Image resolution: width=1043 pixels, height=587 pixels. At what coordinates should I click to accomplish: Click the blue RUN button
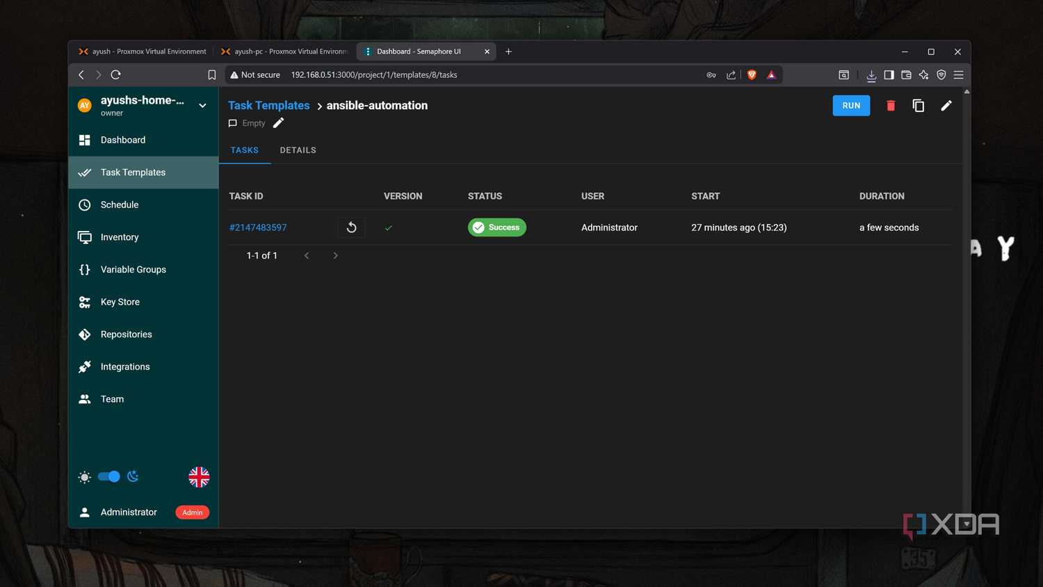coord(851,106)
